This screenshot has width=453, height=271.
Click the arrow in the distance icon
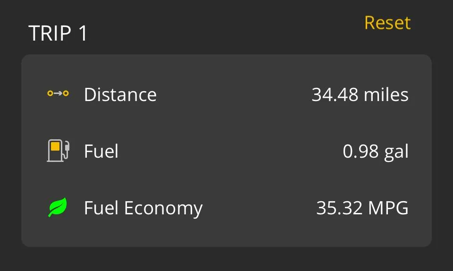click(x=58, y=93)
